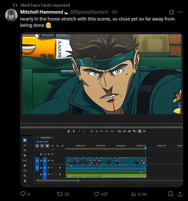Toggle Snap in Timeline magnet button
The width and height of the screenshot is (188, 201).
point(42,146)
